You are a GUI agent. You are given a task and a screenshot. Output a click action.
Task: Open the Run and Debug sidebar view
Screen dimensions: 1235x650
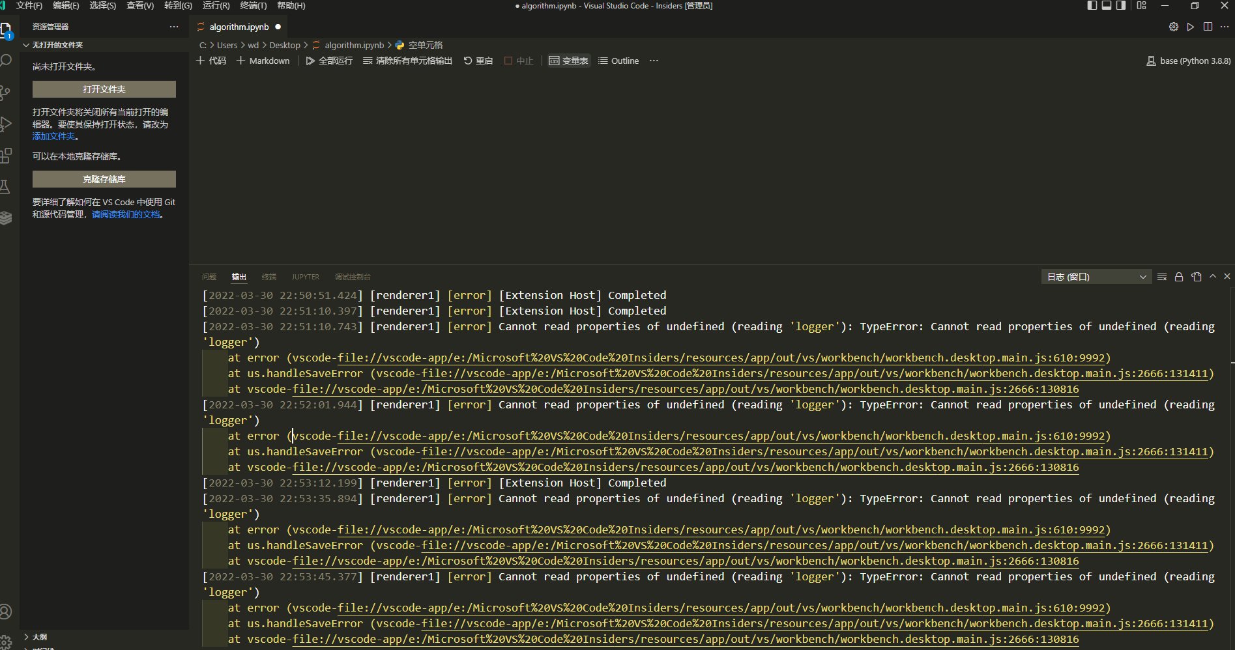click(7, 124)
